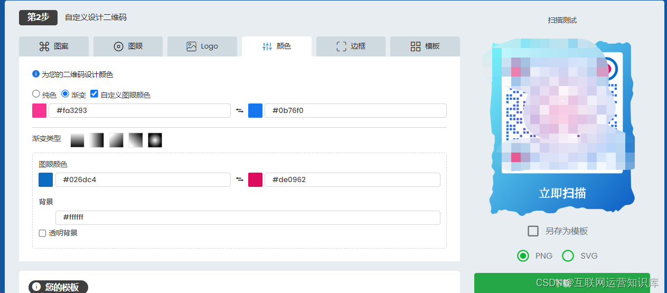The width and height of the screenshot is (667, 293).
Task: Click the 扫描测试 label
Action: point(562,20)
